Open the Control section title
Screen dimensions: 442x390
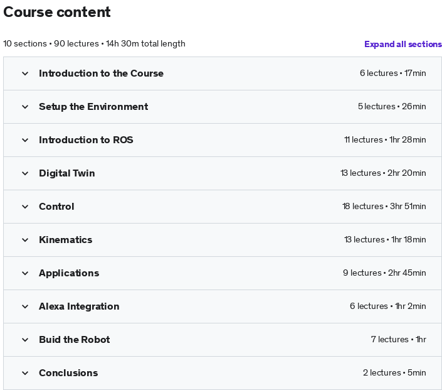[56, 207]
